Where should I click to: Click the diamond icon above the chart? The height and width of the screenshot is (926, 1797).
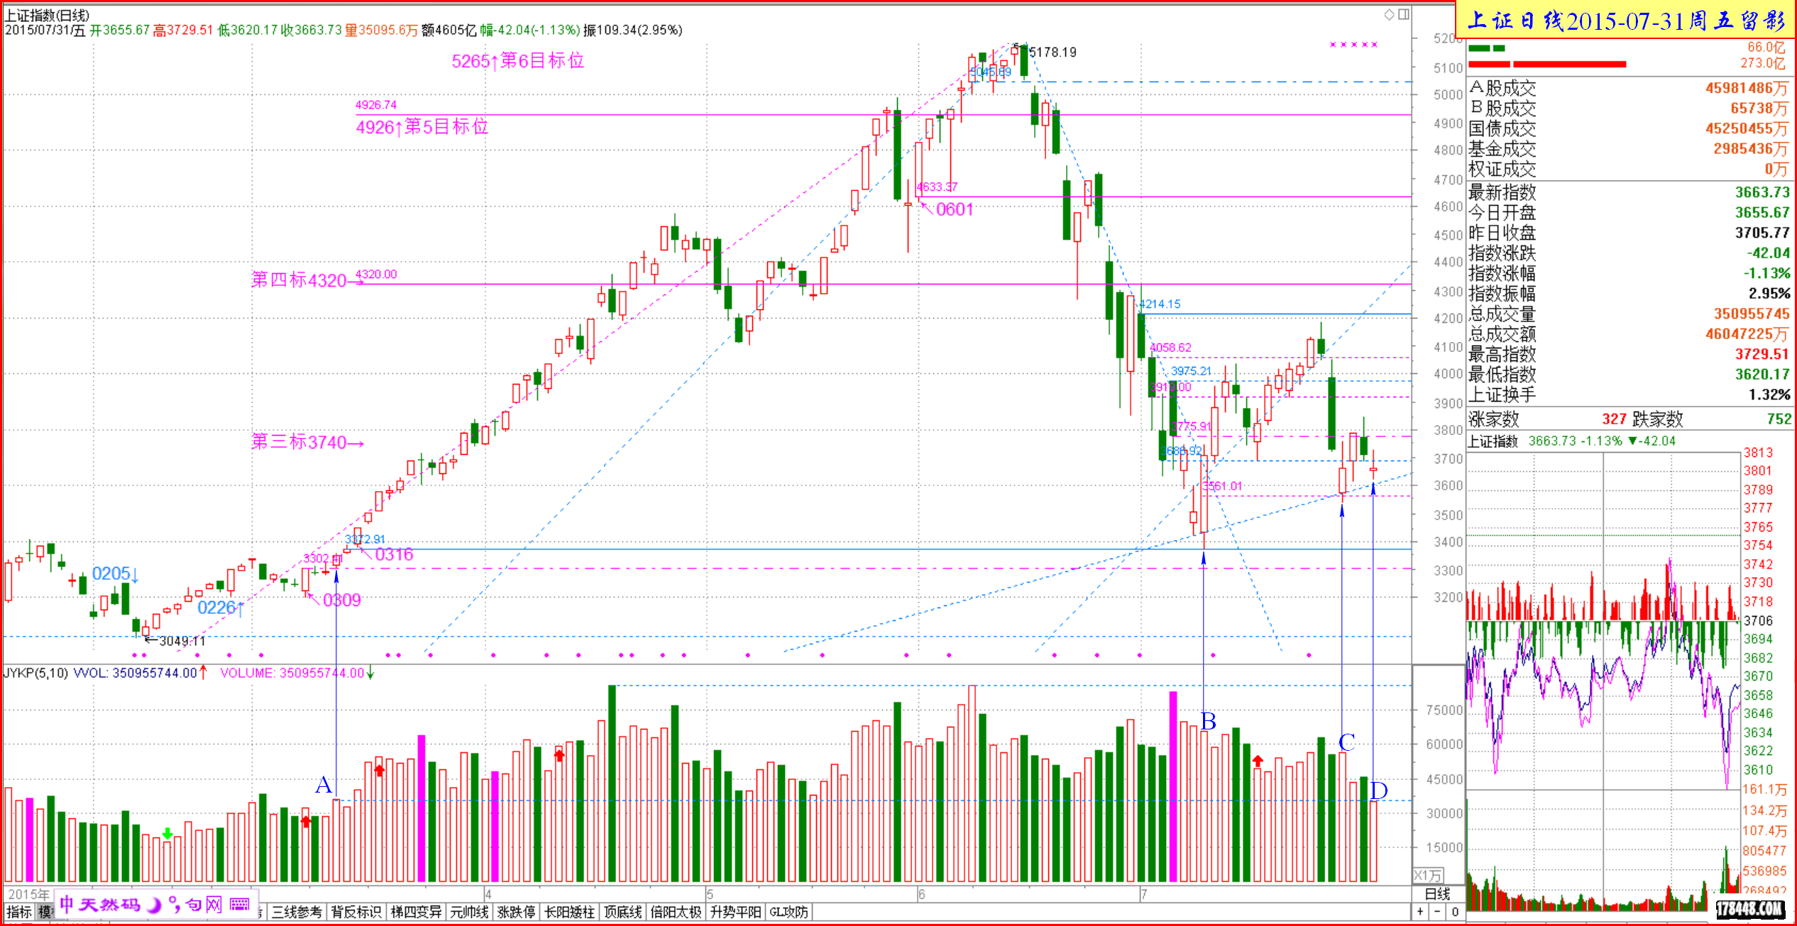pos(1390,14)
